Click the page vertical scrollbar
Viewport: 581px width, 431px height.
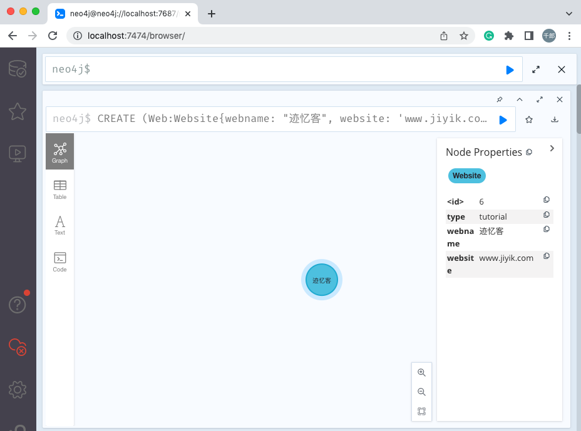coord(578,109)
